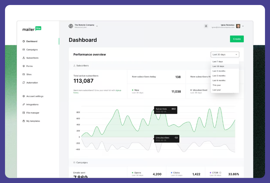Click the 800 chart axis label
This screenshot has height=183, width=270.
point(78,112)
